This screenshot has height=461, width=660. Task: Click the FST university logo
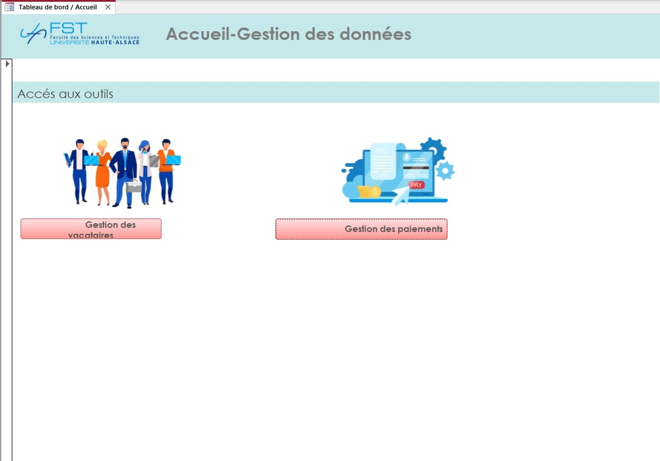(x=79, y=34)
